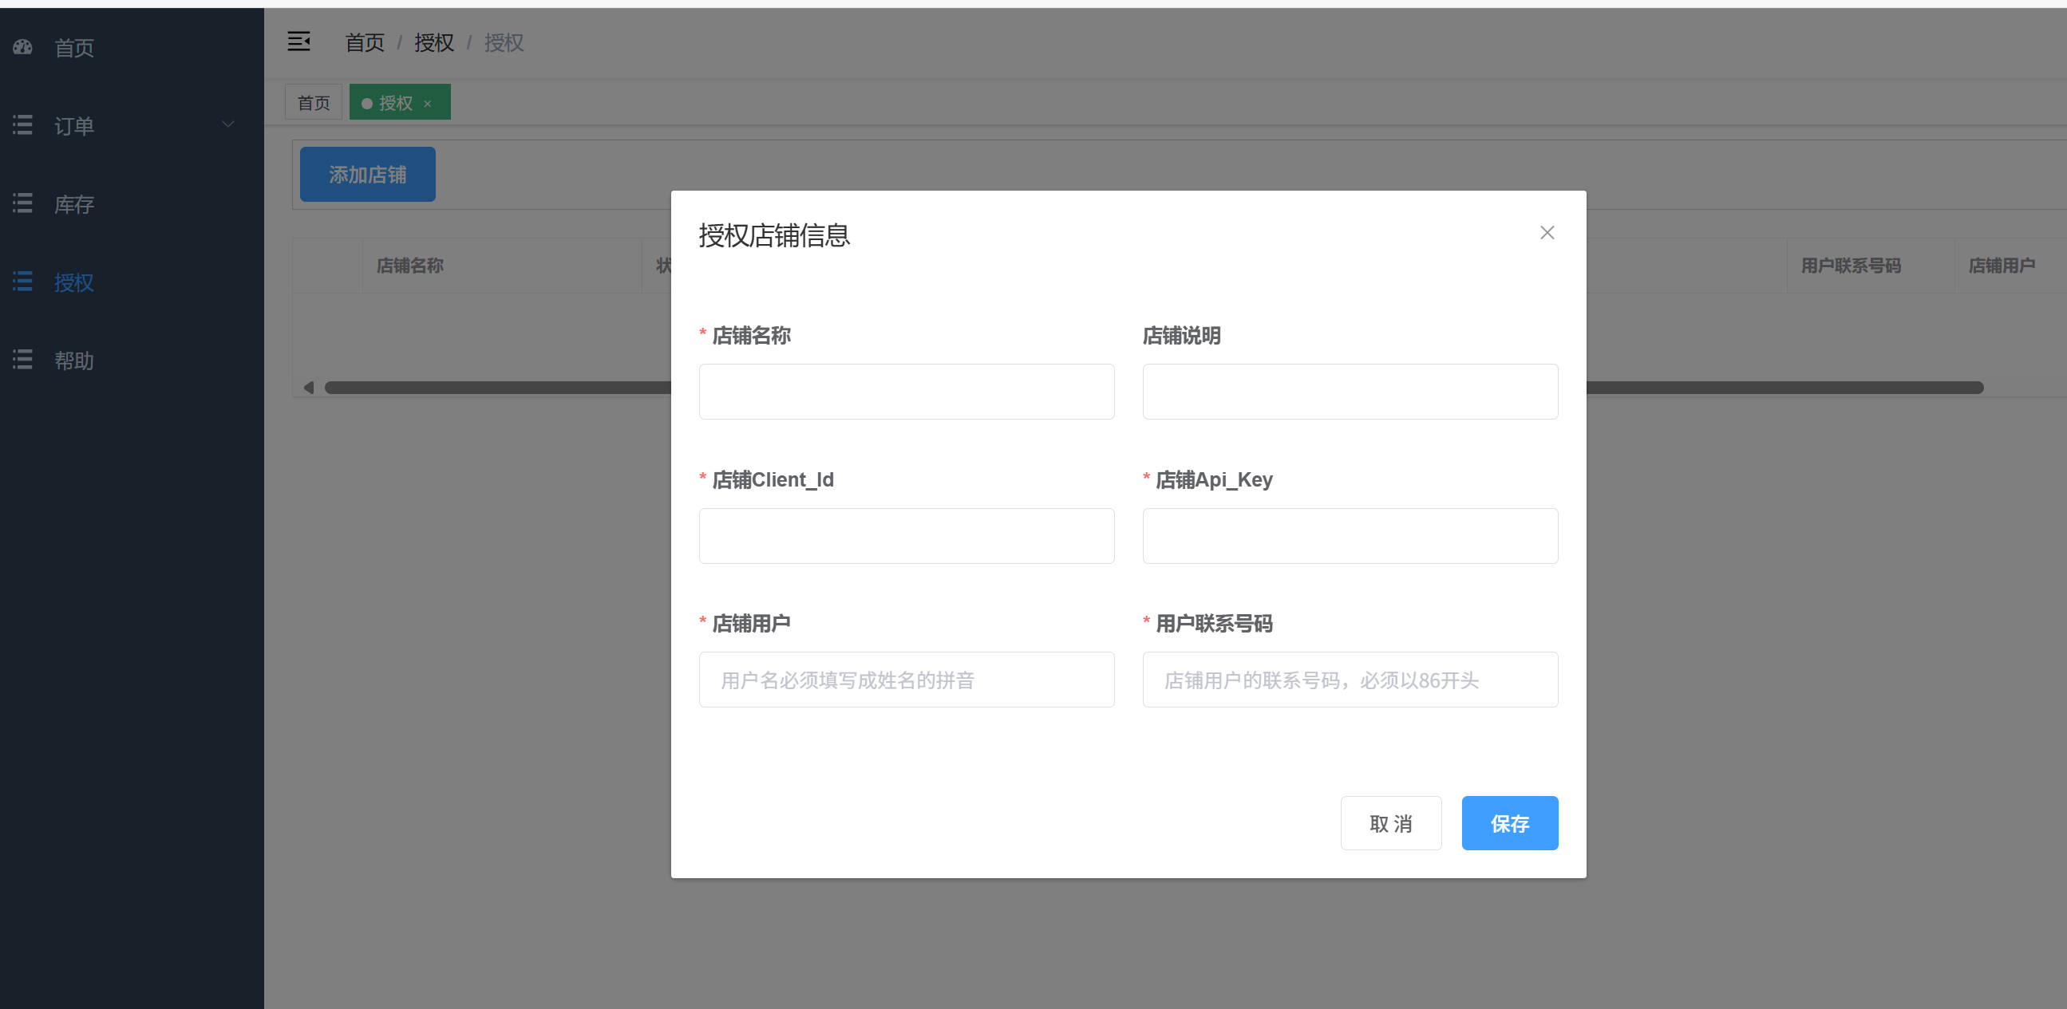The image size is (2067, 1009).
Task: Focus the 店铺名称 input field
Action: [x=906, y=392]
